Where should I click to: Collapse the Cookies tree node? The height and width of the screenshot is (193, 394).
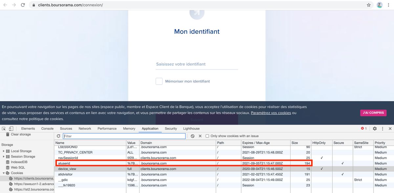tap(4, 173)
